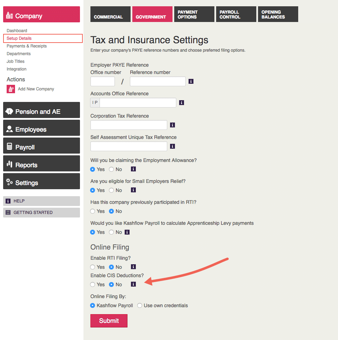Click the Add New Company icon
This screenshot has width=338, height=340.
[11, 89]
